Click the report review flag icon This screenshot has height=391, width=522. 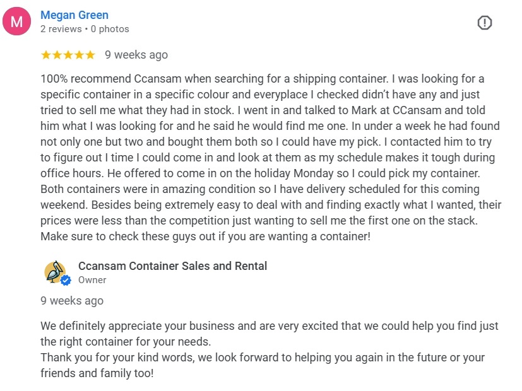click(484, 23)
